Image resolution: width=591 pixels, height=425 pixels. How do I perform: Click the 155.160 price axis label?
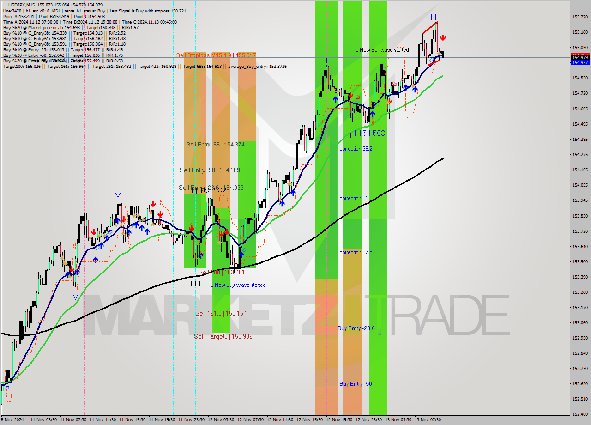(x=580, y=32)
